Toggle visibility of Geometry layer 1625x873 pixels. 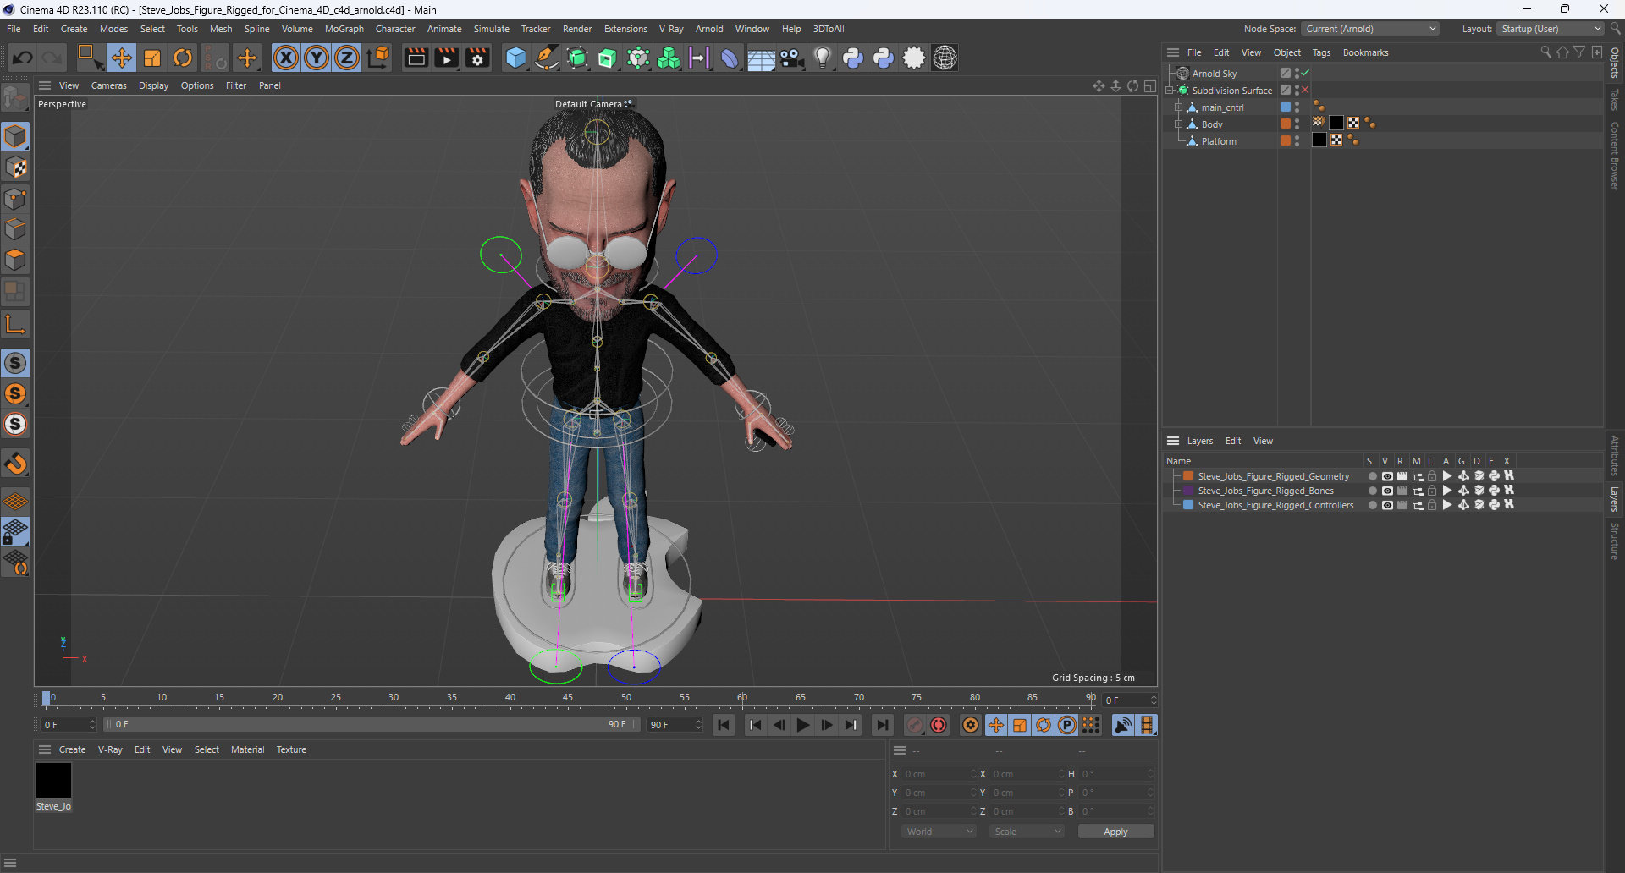[1386, 476]
